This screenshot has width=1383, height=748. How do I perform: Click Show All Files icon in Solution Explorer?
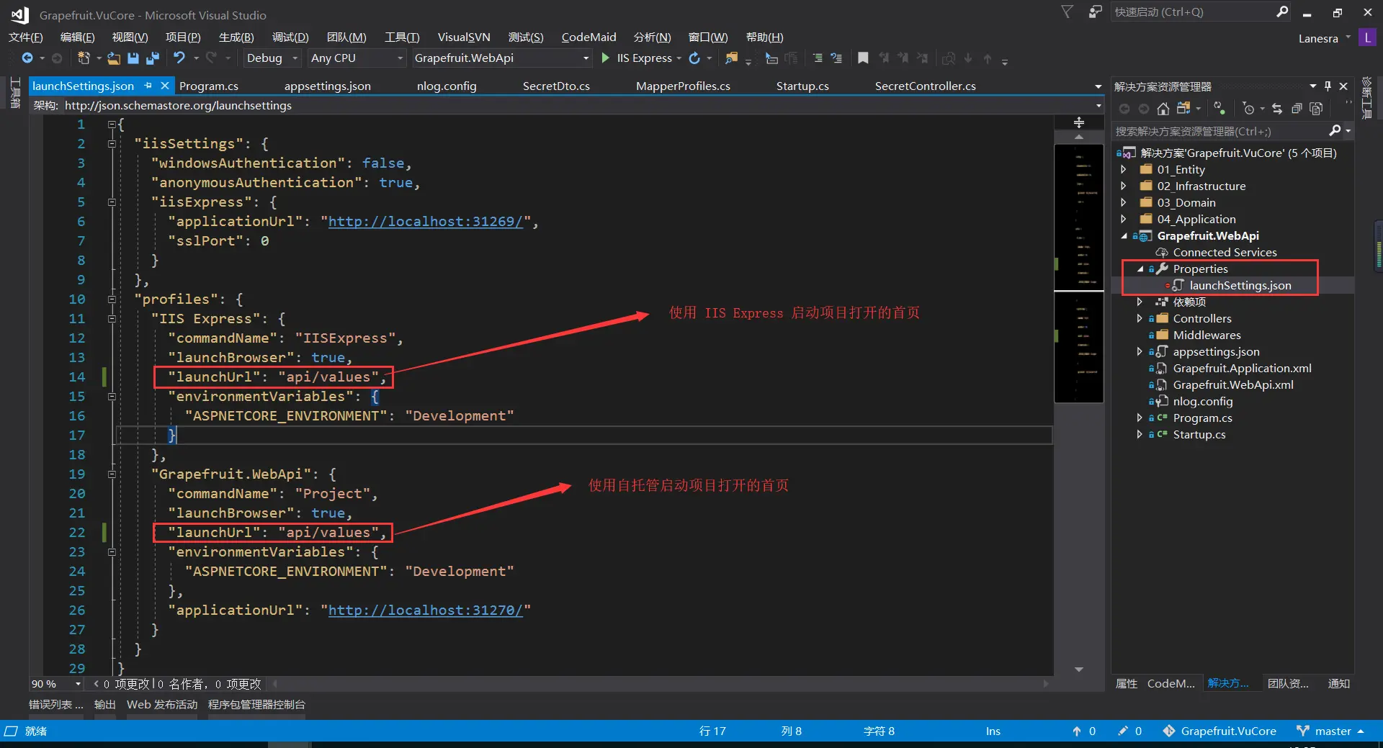1316,109
